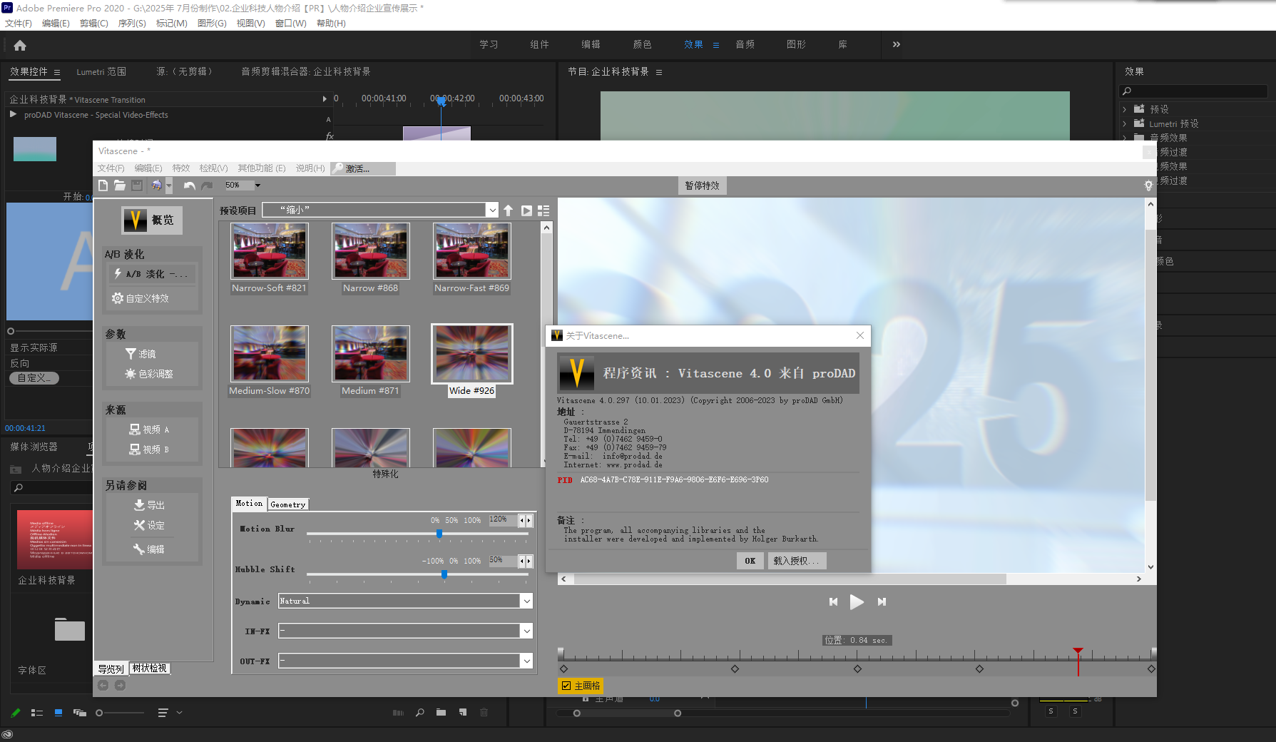The image size is (1276, 742).
Task: Click the lightbulb hint icon
Action: click(1148, 185)
